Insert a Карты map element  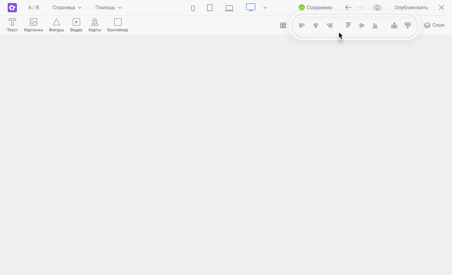(95, 25)
